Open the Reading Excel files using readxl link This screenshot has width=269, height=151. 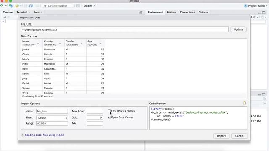pyautogui.click(x=45, y=135)
